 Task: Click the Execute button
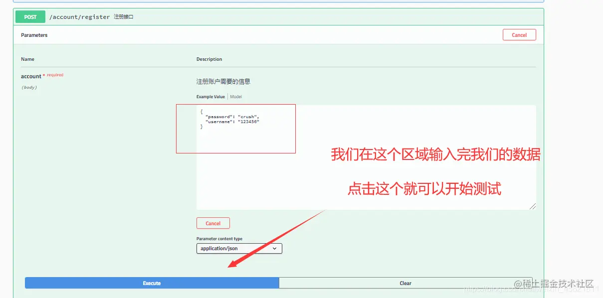pos(151,283)
